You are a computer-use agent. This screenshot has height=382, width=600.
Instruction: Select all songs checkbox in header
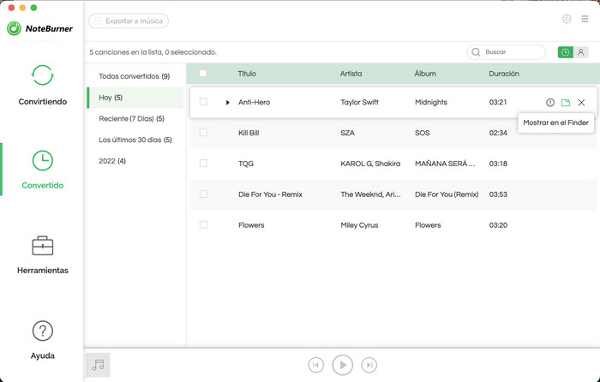(x=203, y=73)
